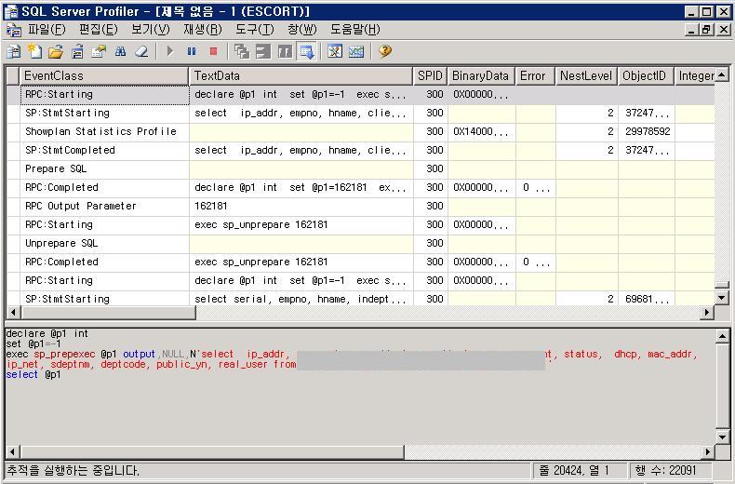The height and width of the screenshot is (484, 735).
Task: Click the ObjectID column header
Action: (646, 76)
